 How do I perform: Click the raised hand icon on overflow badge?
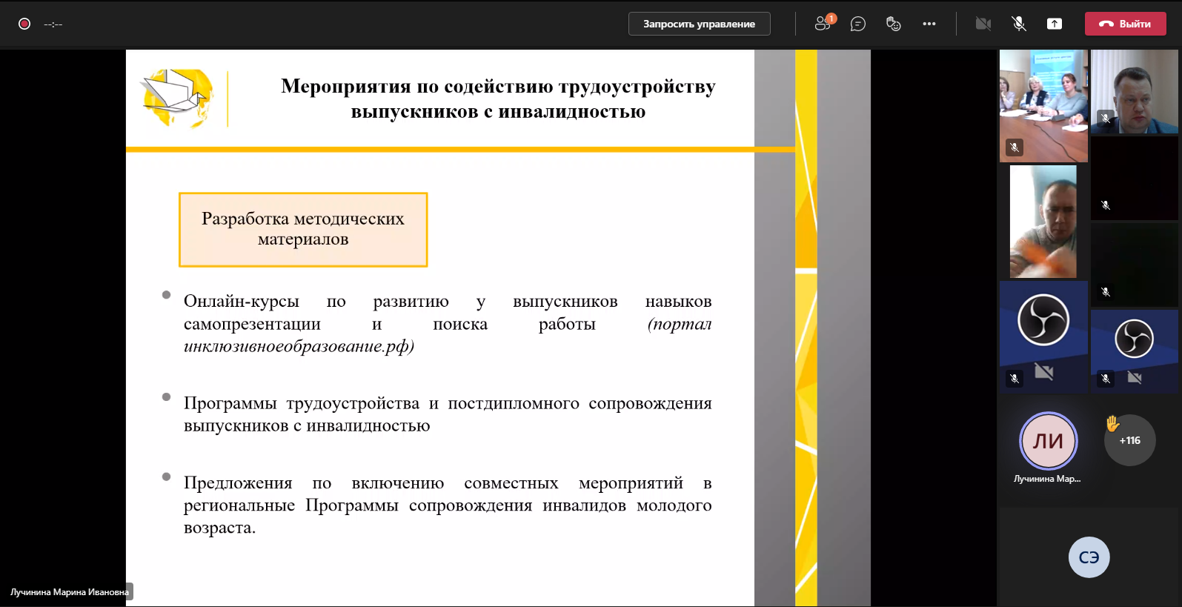pyautogui.click(x=1112, y=423)
